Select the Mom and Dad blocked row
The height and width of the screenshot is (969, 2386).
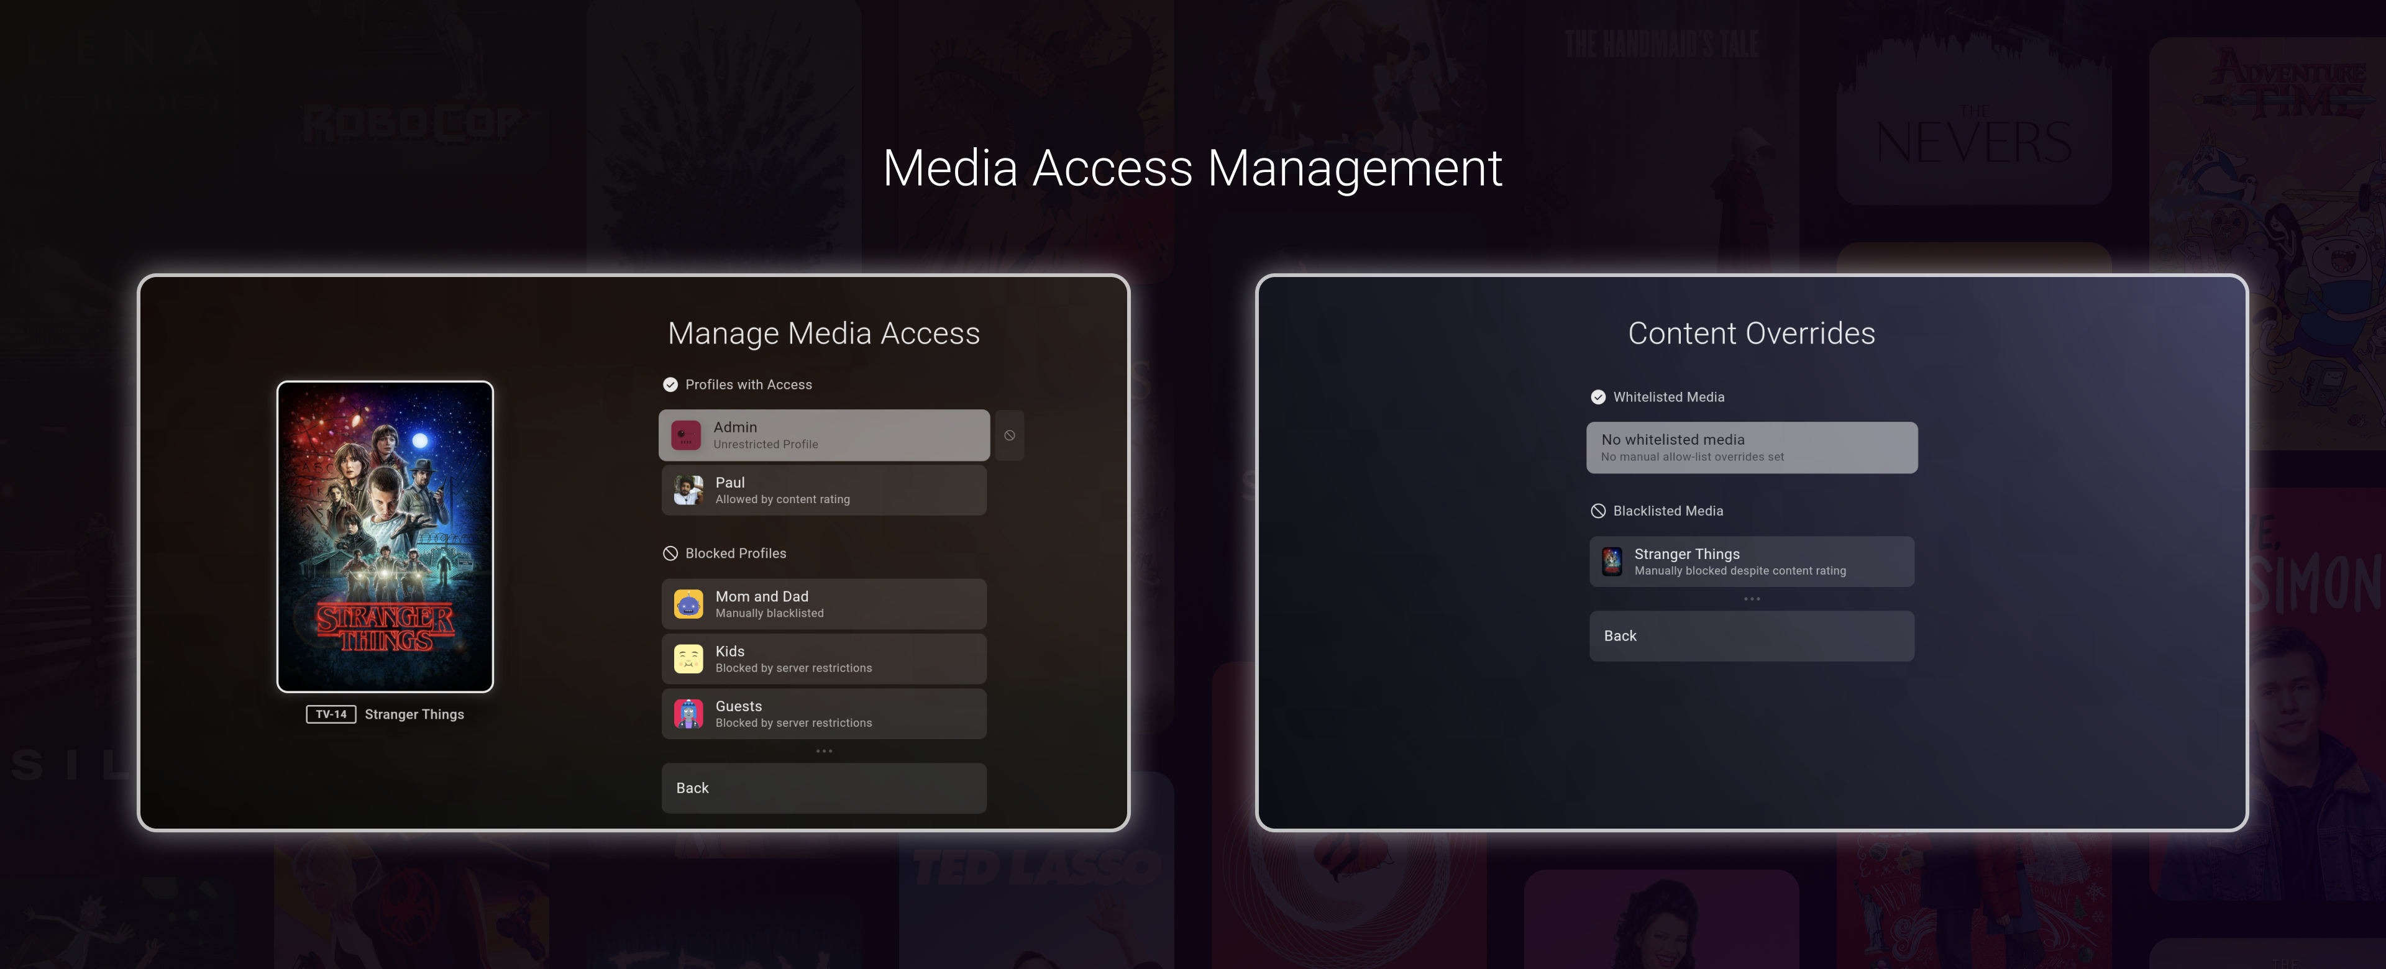[823, 604]
